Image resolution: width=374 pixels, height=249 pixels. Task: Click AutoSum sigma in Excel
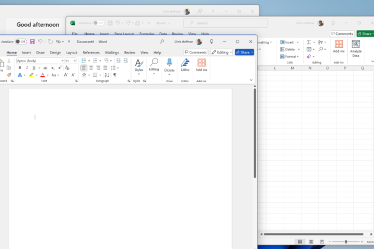coord(309,42)
